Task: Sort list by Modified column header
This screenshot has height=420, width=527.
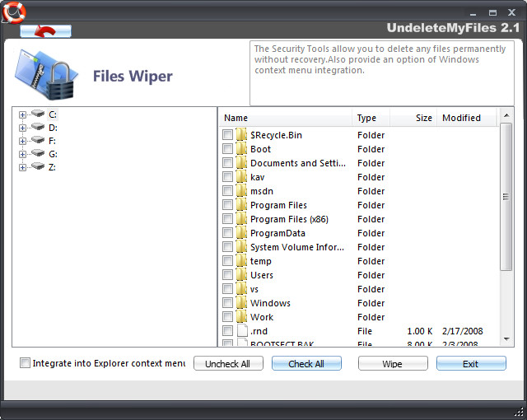Action: (x=467, y=118)
